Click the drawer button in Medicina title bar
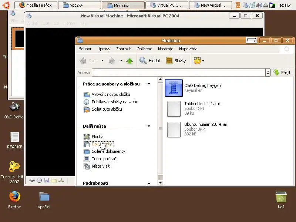The height and width of the screenshot is (222, 296). [x=251, y=40]
